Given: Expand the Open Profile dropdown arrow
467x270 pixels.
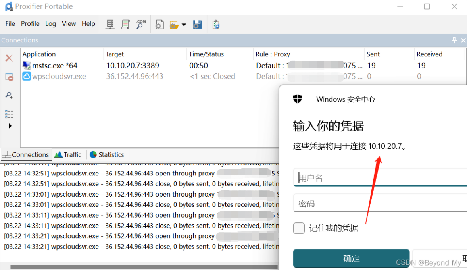Looking at the screenshot, I should pos(184,25).
